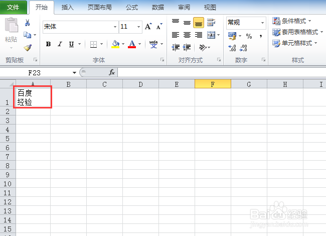
Task: Open 套用表格格式 table format
Action: (298, 32)
